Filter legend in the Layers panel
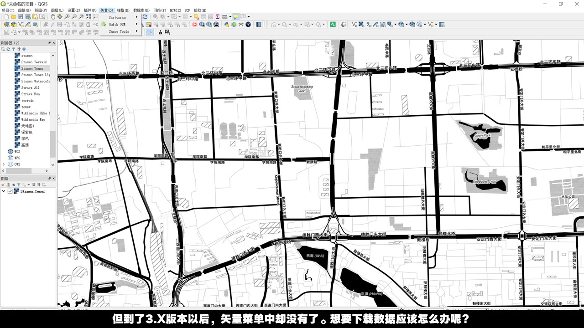 coord(19,184)
